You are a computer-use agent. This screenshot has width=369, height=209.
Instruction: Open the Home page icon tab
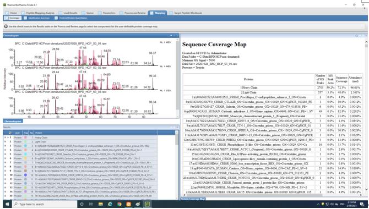[7, 13]
